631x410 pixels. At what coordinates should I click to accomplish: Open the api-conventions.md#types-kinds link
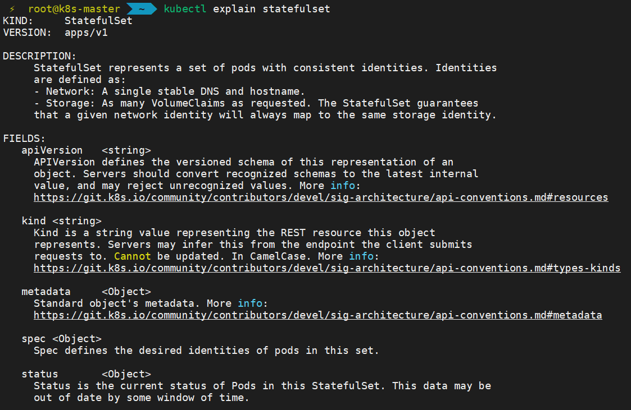click(327, 268)
